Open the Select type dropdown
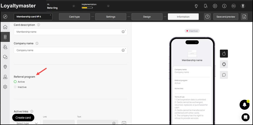 click(x=27, y=123)
